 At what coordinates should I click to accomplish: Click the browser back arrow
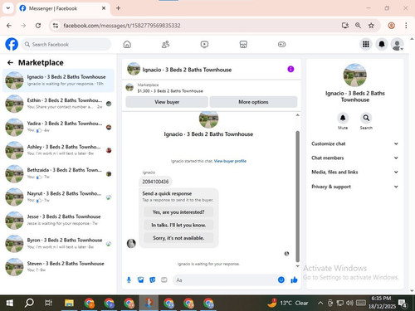(9, 26)
